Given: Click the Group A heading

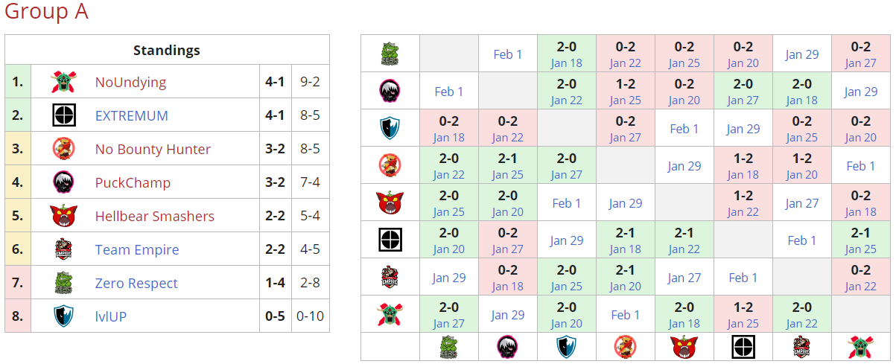Looking at the screenshot, I should coord(46,12).
